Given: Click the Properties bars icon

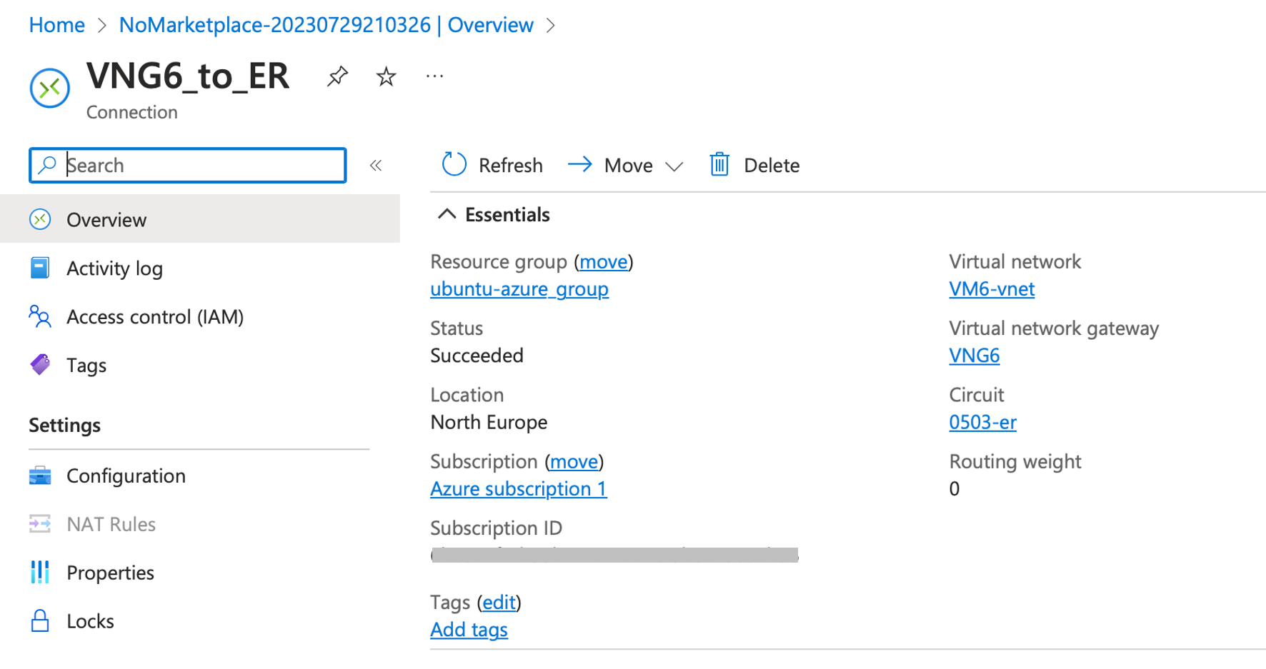Looking at the screenshot, I should [40, 573].
